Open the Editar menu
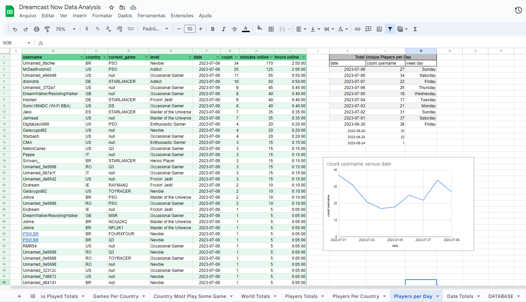526x302 pixels. 48,16
